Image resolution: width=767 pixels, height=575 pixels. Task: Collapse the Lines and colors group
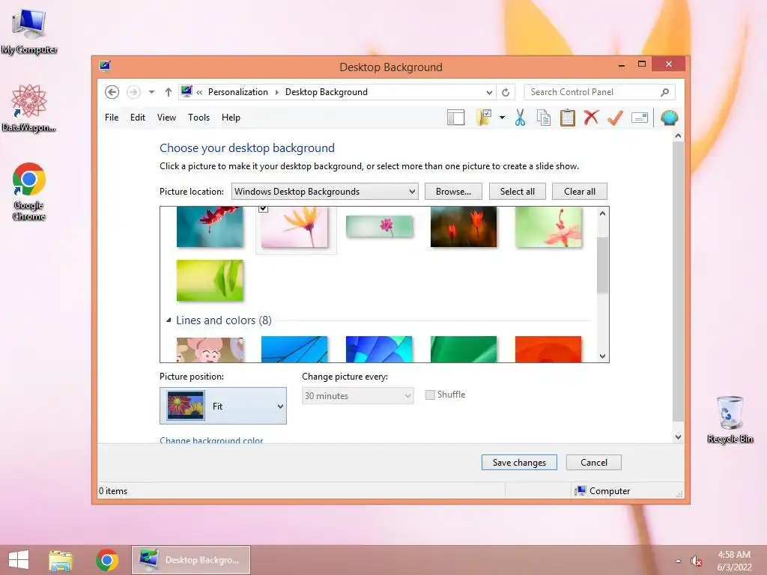tap(169, 320)
